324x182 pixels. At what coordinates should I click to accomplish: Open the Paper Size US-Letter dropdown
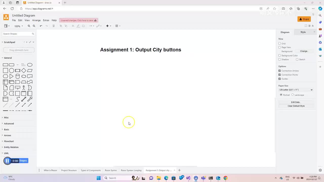point(296,90)
